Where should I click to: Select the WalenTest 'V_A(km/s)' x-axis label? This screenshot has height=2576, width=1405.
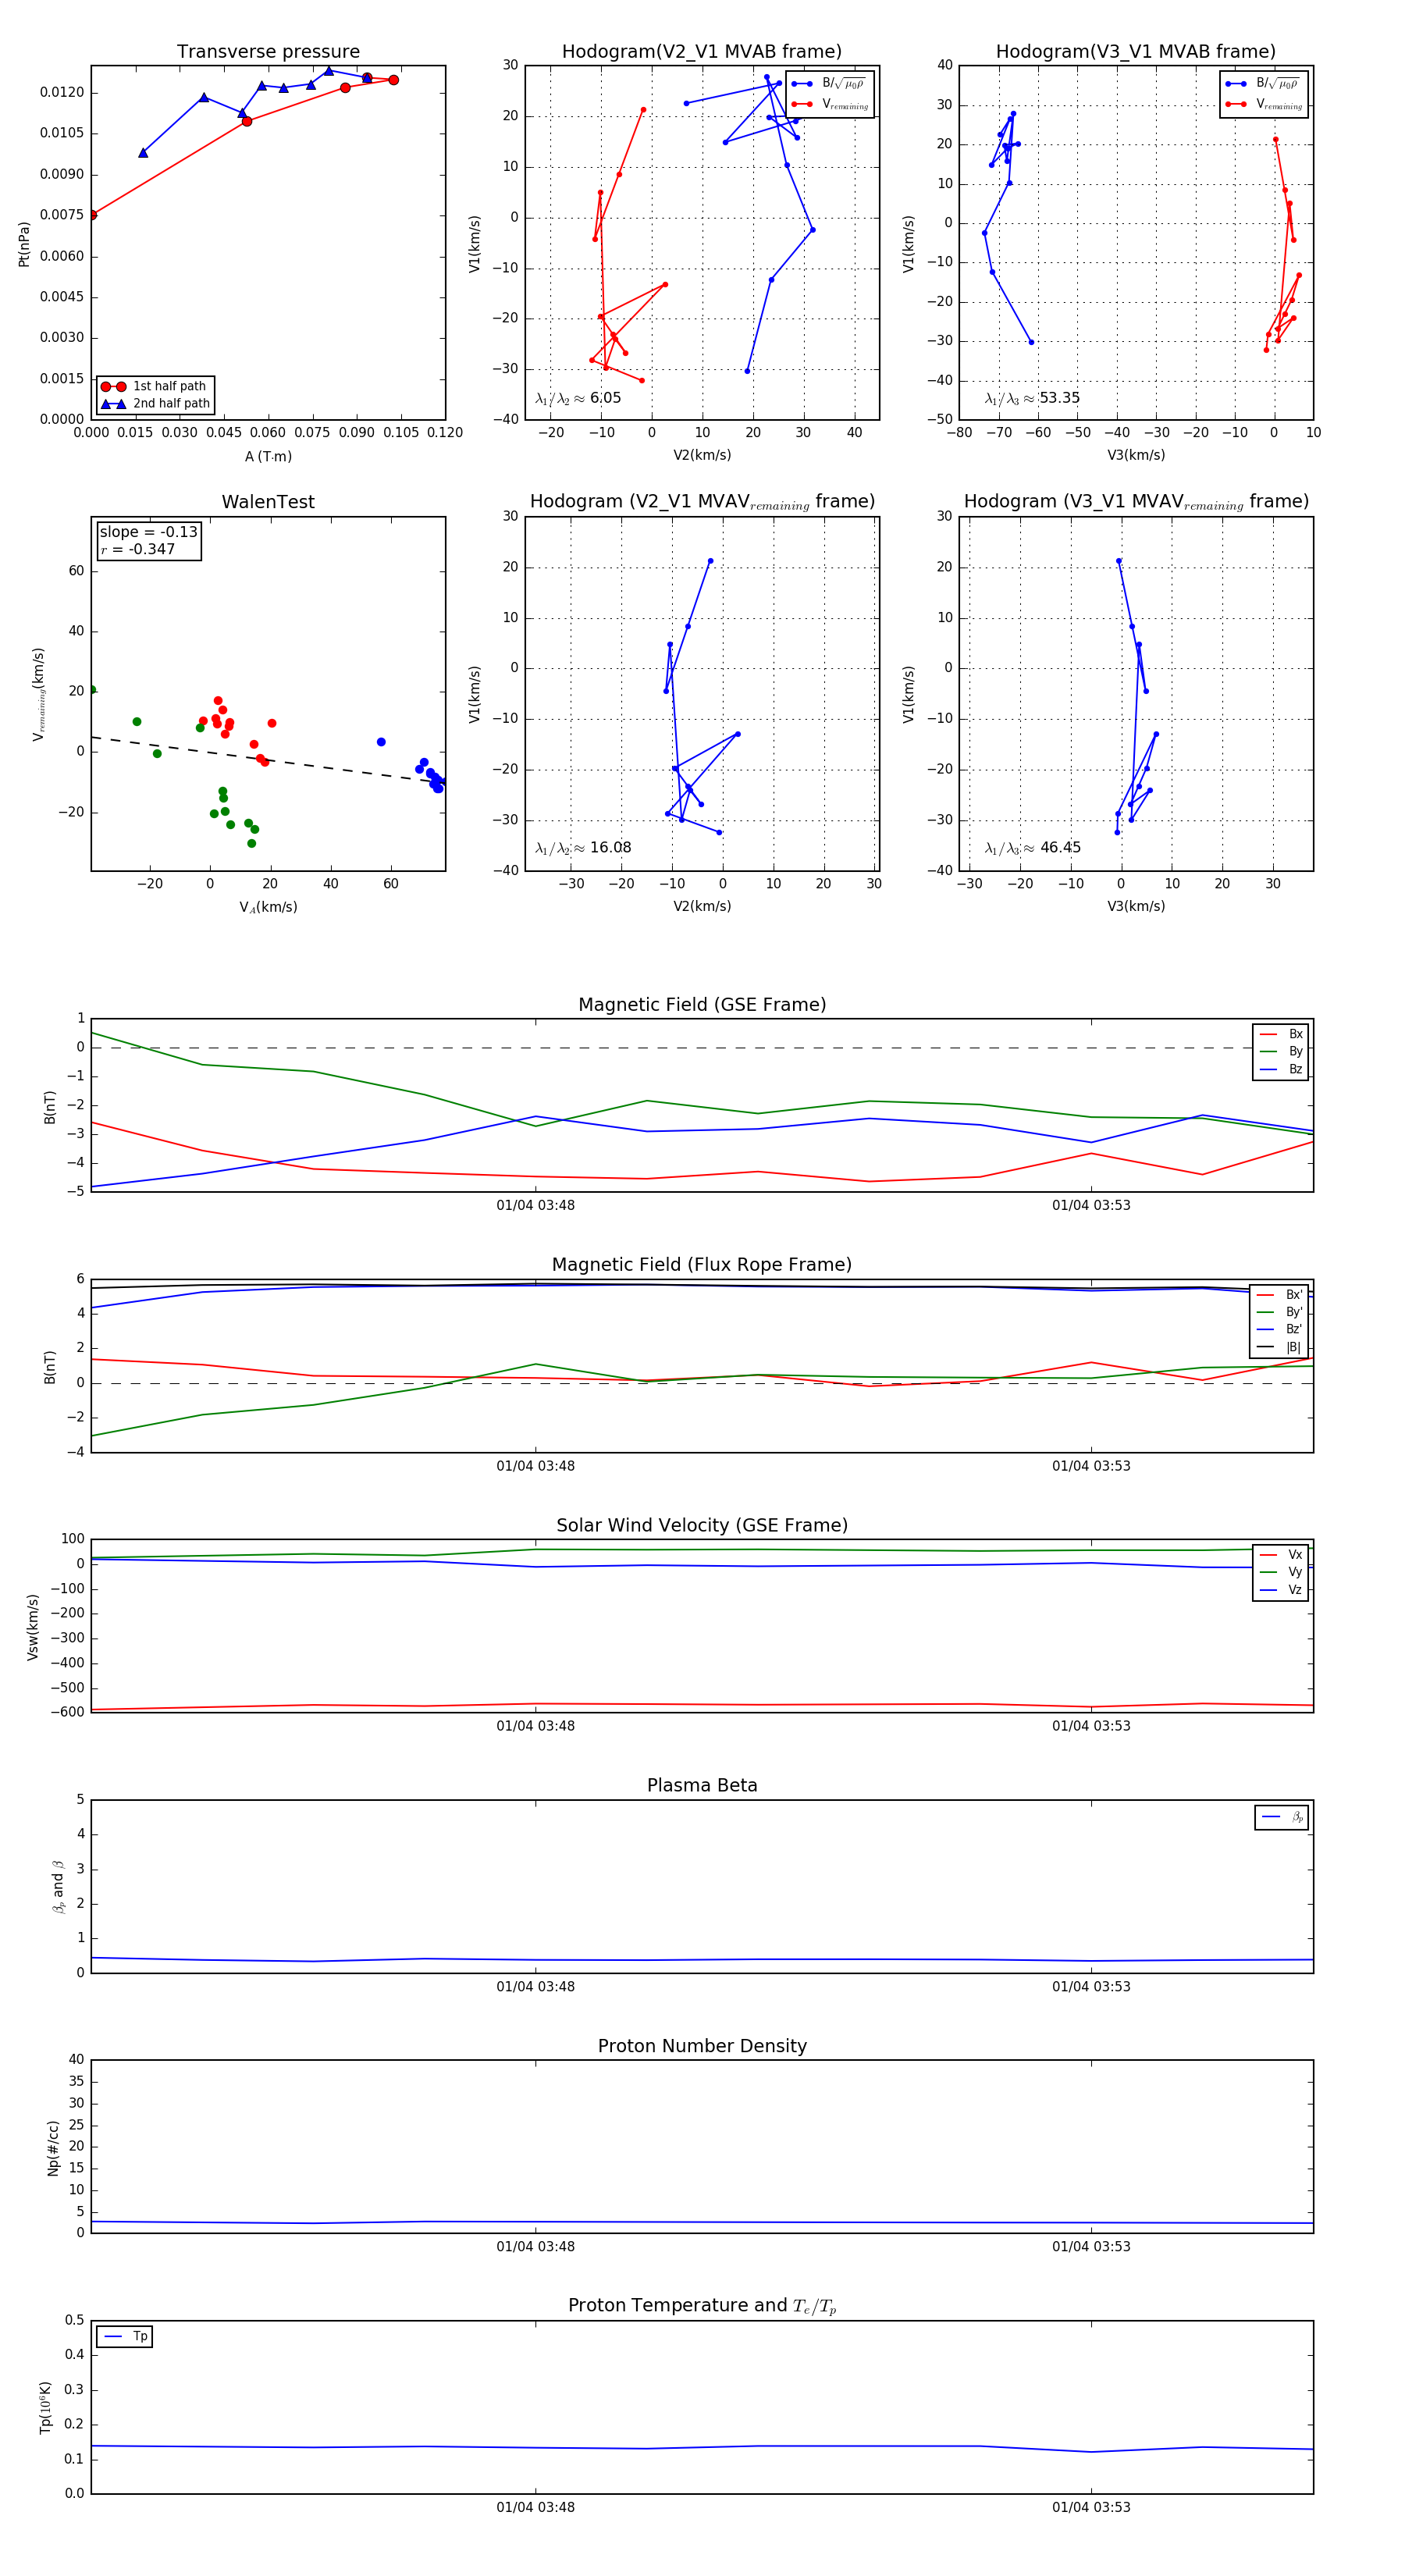click(x=268, y=907)
